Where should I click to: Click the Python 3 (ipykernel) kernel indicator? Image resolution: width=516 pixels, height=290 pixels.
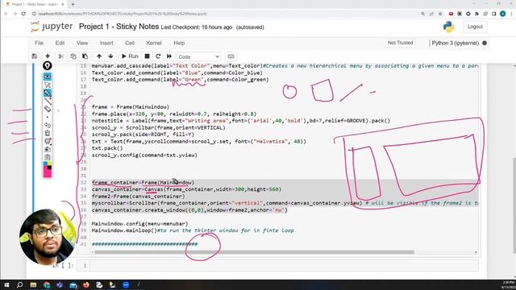click(x=456, y=43)
